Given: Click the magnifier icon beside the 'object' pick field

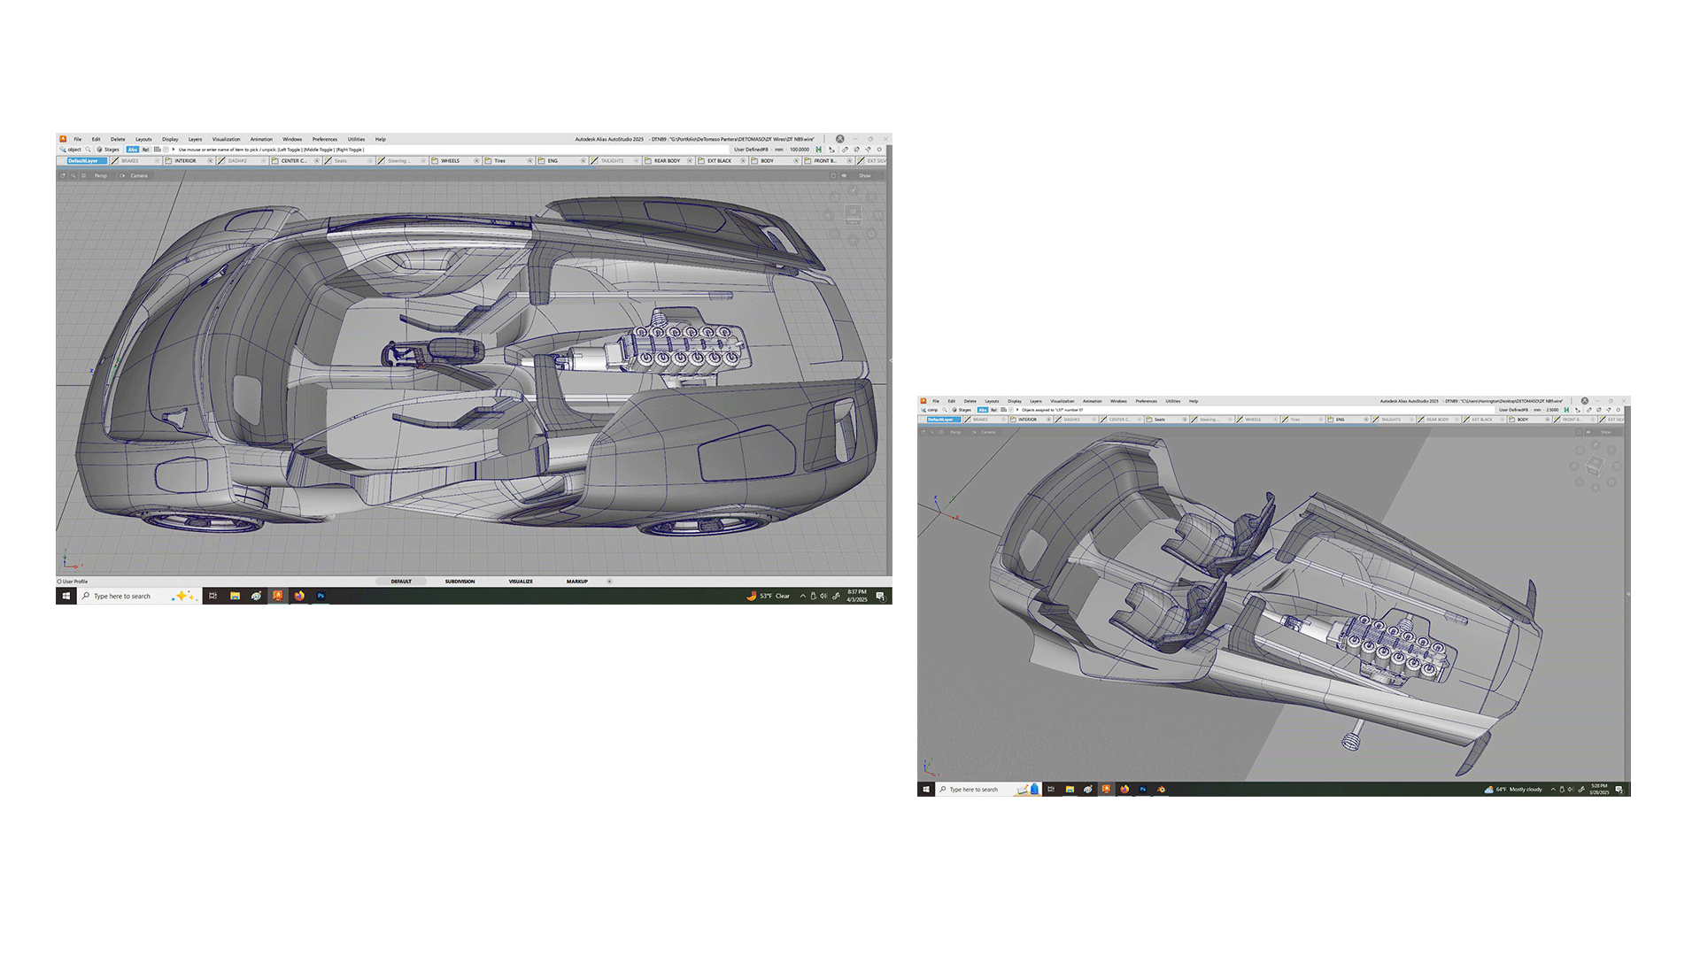Looking at the screenshot, I should (88, 150).
